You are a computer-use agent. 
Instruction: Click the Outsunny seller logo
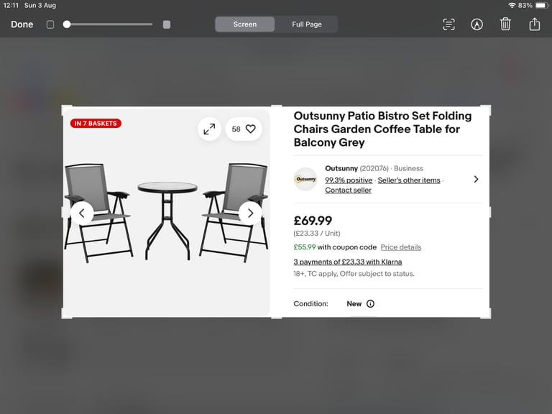coord(305,179)
